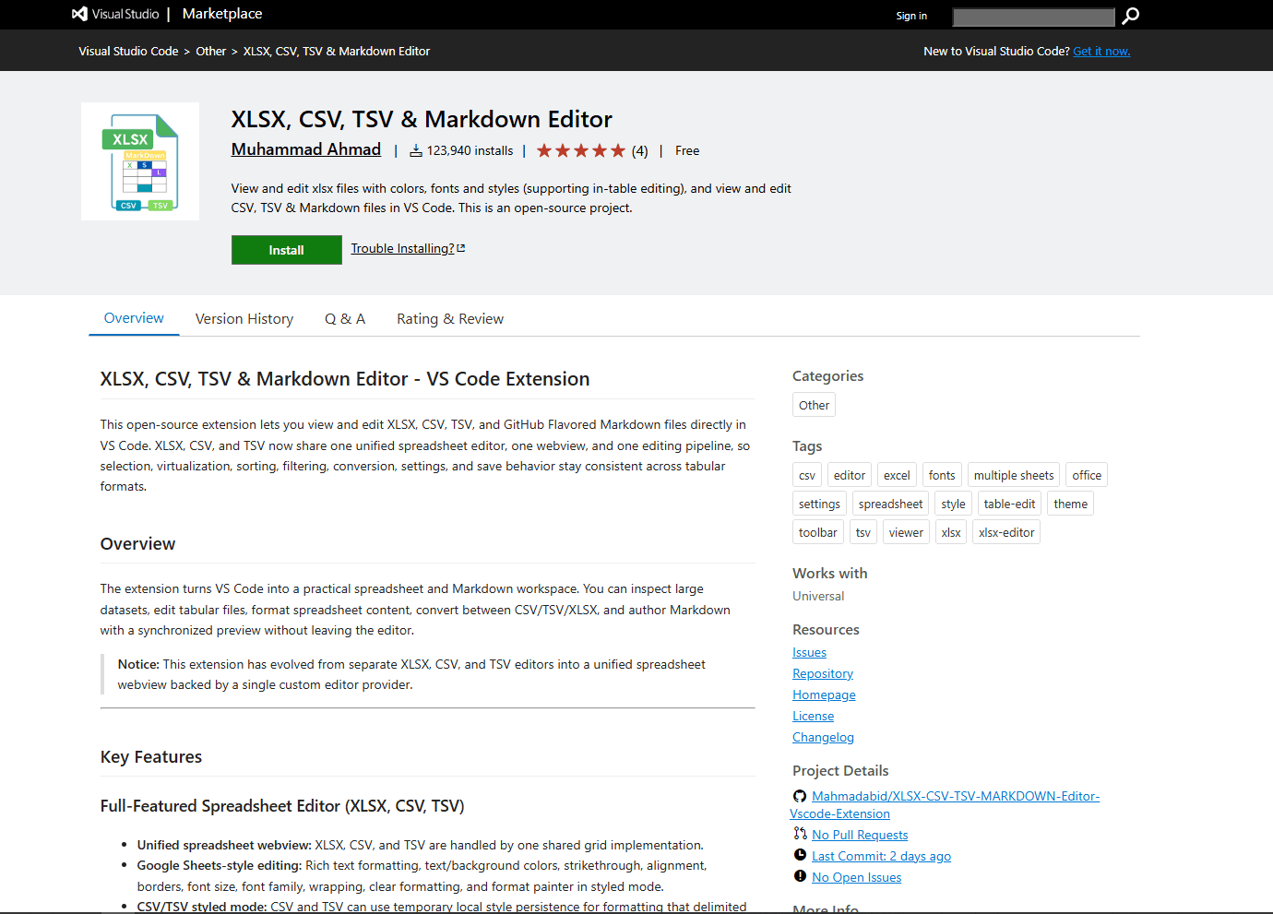
Task: Open the License resource link
Action: (x=813, y=716)
